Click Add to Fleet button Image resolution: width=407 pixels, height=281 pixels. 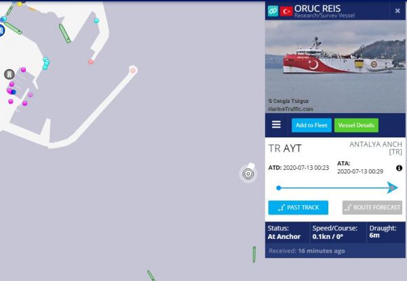click(x=311, y=125)
